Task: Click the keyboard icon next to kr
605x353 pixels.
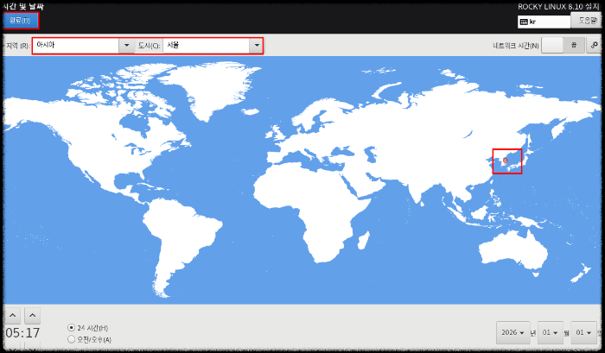Action: (524, 22)
